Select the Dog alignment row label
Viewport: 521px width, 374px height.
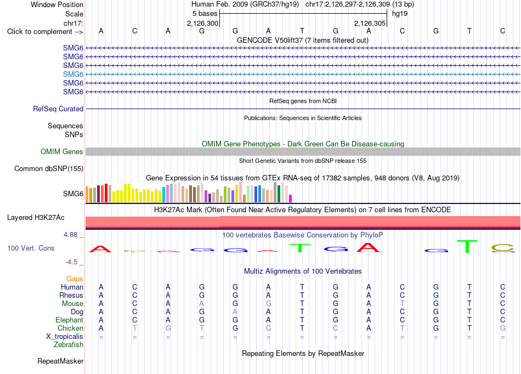[77, 311]
